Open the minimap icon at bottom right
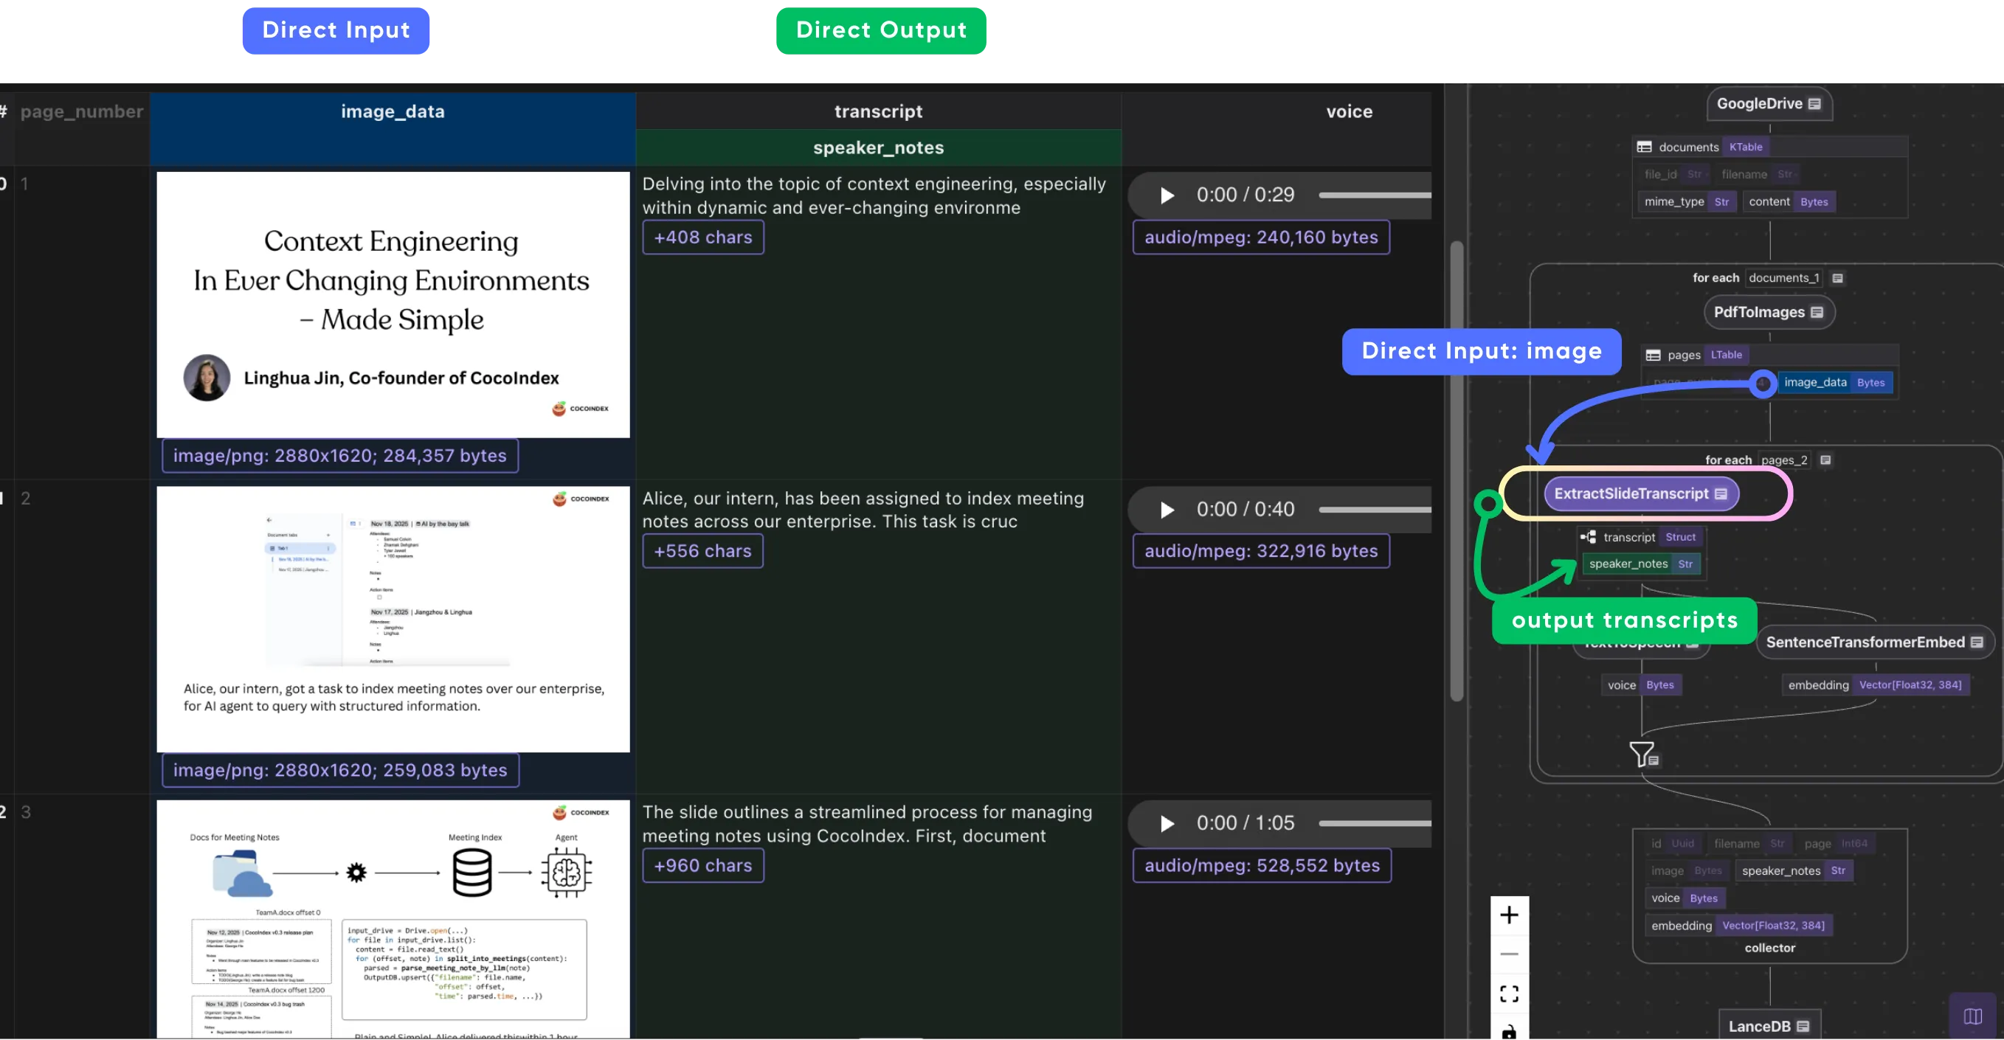 [1974, 1016]
